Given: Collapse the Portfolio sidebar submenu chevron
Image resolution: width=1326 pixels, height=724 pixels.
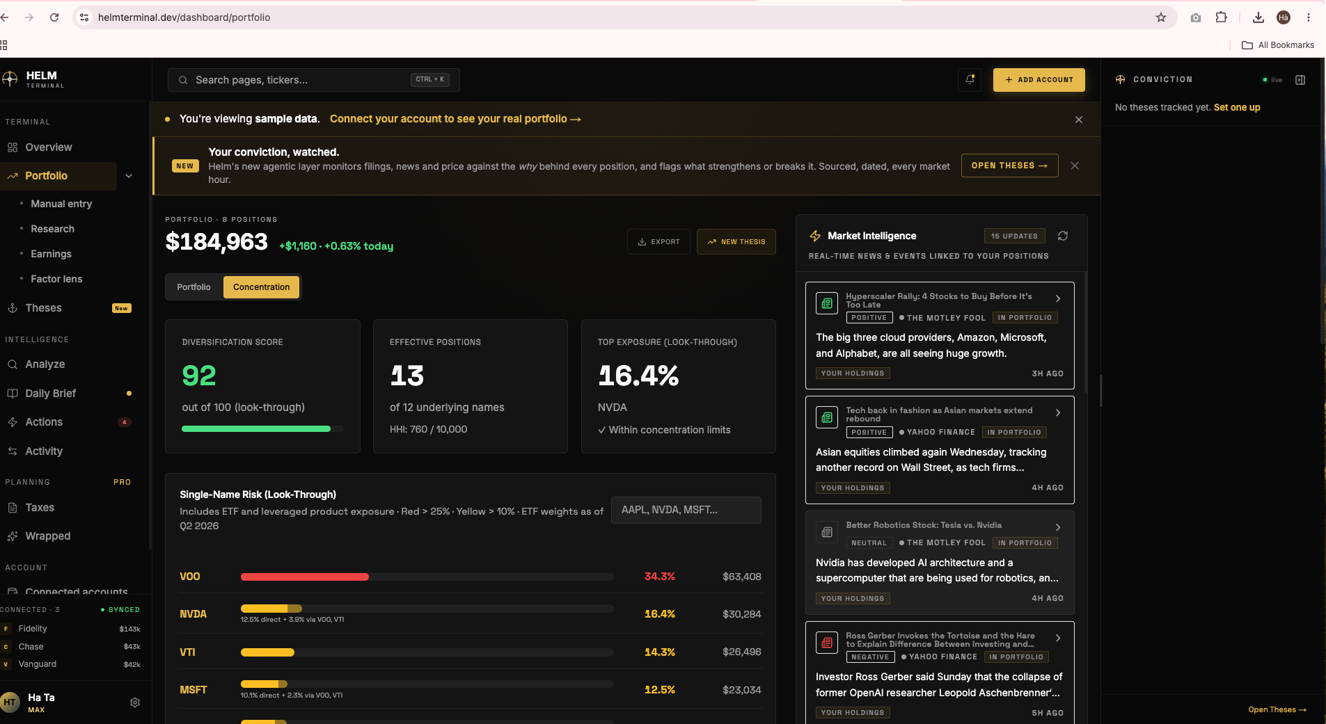Looking at the screenshot, I should pyautogui.click(x=129, y=176).
